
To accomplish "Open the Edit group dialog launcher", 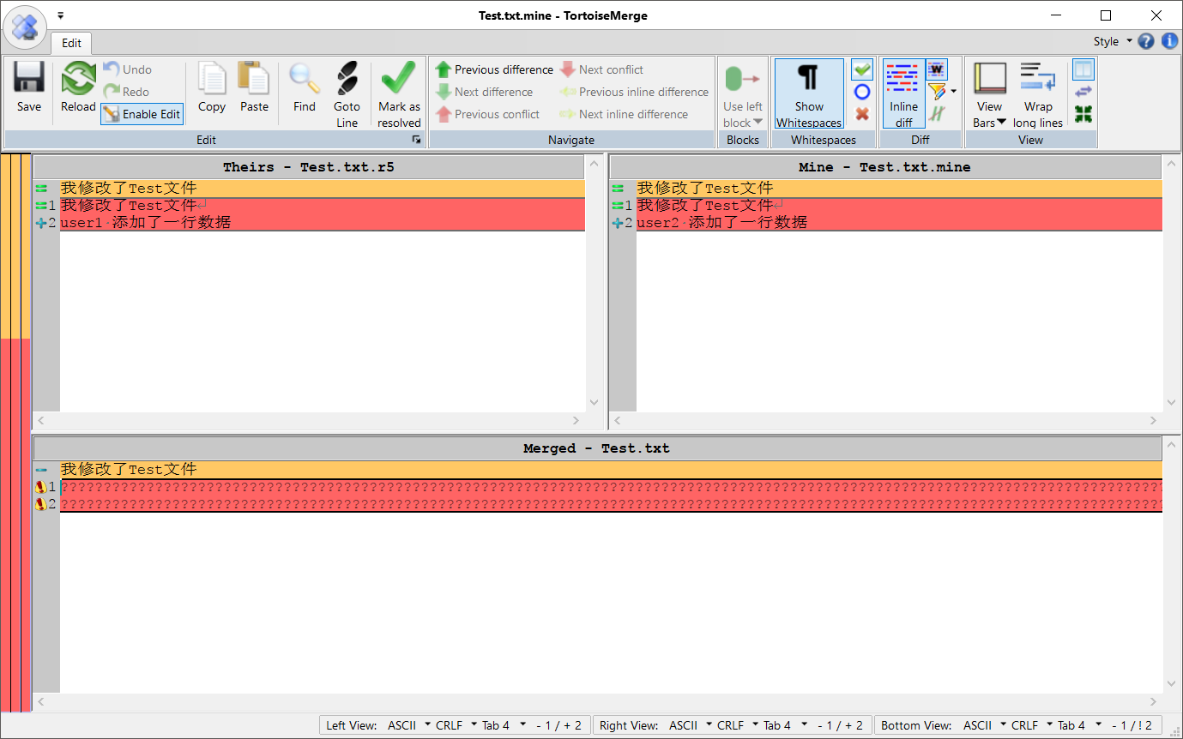I will pyautogui.click(x=417, y=139).
